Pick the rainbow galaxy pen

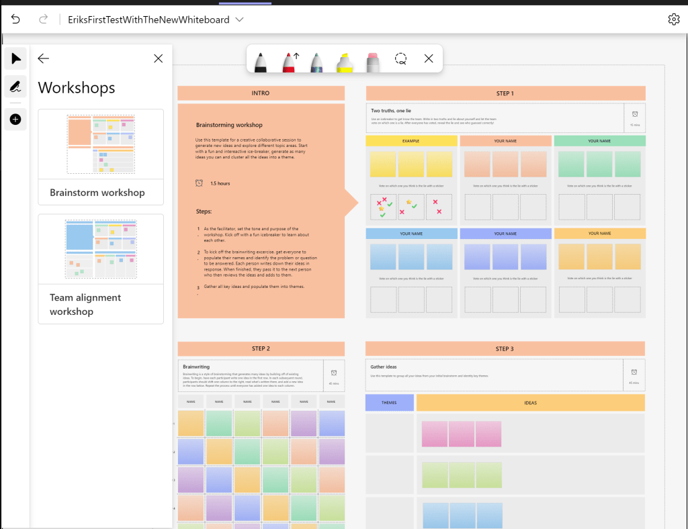click(x=316, y=60)
